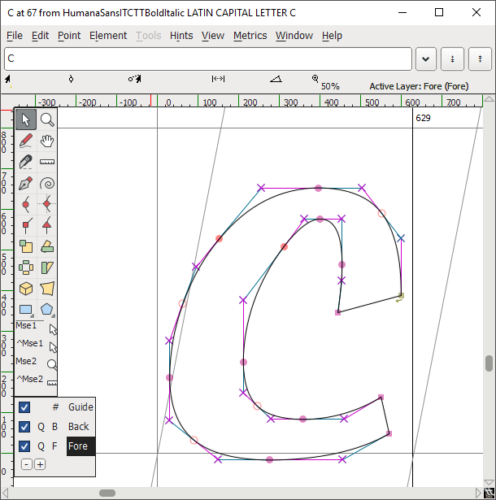The width and height of the screenshot is (496, 500).
Task: Select the Freehand draw pencil tool
Action: (26, 141)
